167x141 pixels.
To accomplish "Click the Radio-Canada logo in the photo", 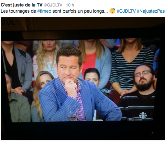I will (x=143, y=116).
